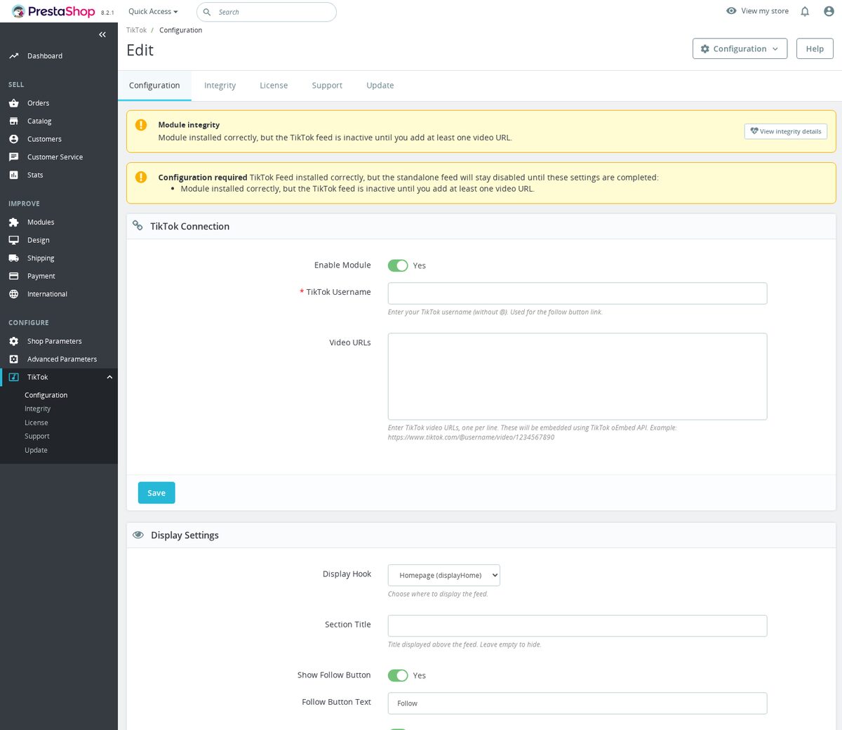This screenshot has width=842, height=730.
Task: Click the Orders basket icon
Action: click(x=13, y=103)
